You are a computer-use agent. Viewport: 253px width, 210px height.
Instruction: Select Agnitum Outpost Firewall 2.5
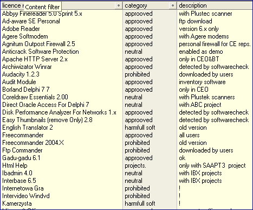point(38,44)
